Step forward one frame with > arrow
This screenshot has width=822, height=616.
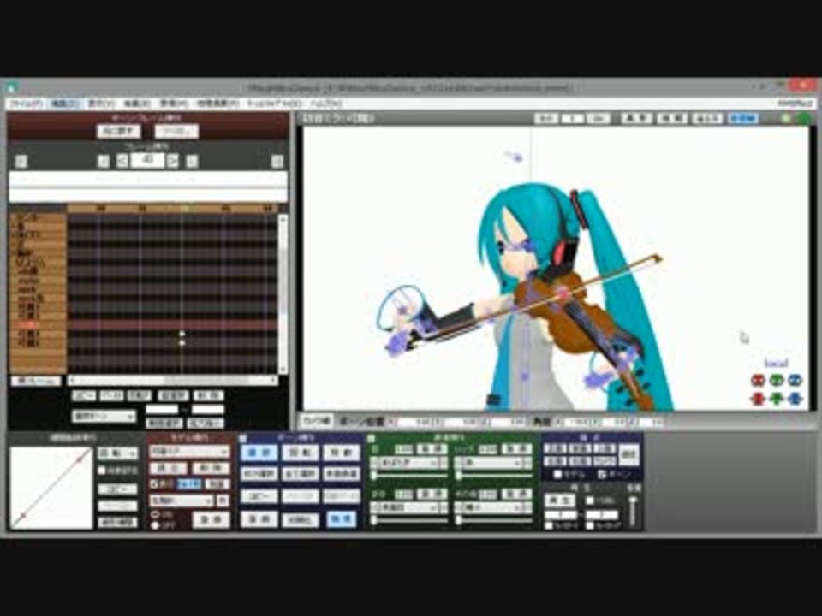[173, 161]
